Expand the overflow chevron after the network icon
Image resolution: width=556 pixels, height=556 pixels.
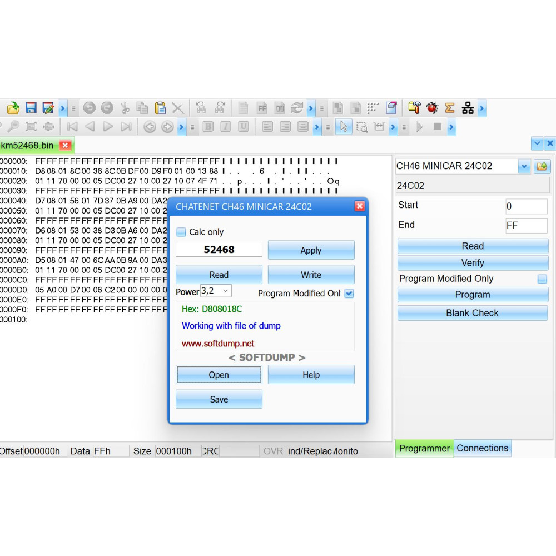coord(482,108)
